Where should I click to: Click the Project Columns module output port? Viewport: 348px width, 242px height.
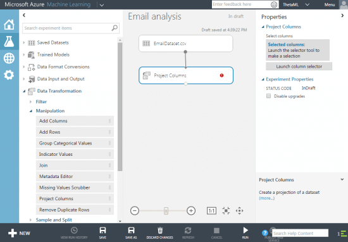(186, 84)
